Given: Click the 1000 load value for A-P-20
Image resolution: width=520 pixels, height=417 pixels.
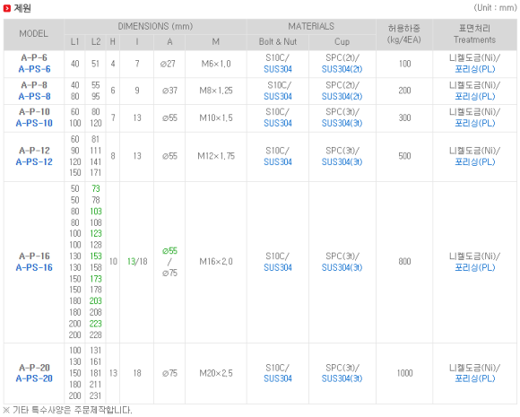Looking at the screenshot, I should click(404, 373).
